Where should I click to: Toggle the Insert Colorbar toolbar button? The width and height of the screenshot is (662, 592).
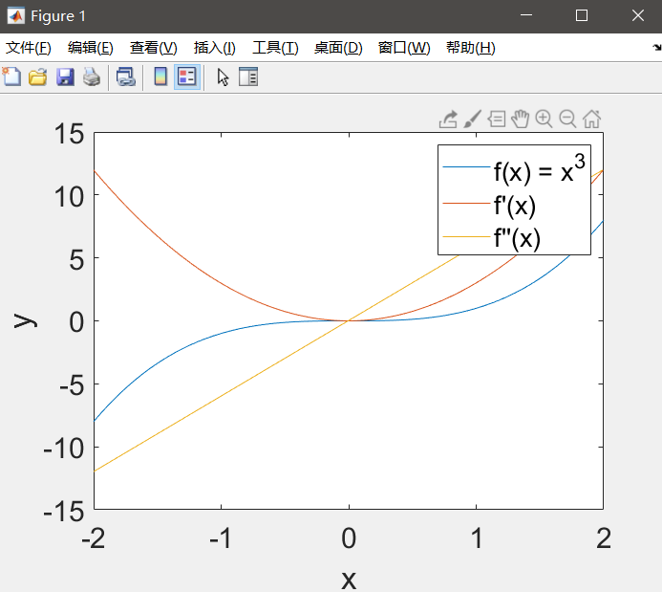coord(160,77)
